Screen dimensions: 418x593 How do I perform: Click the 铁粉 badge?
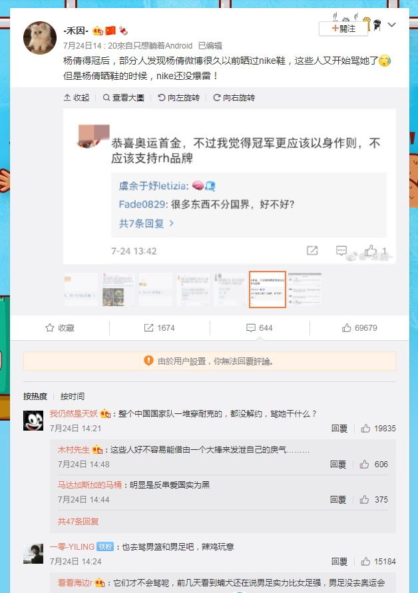tap(105, 547)
